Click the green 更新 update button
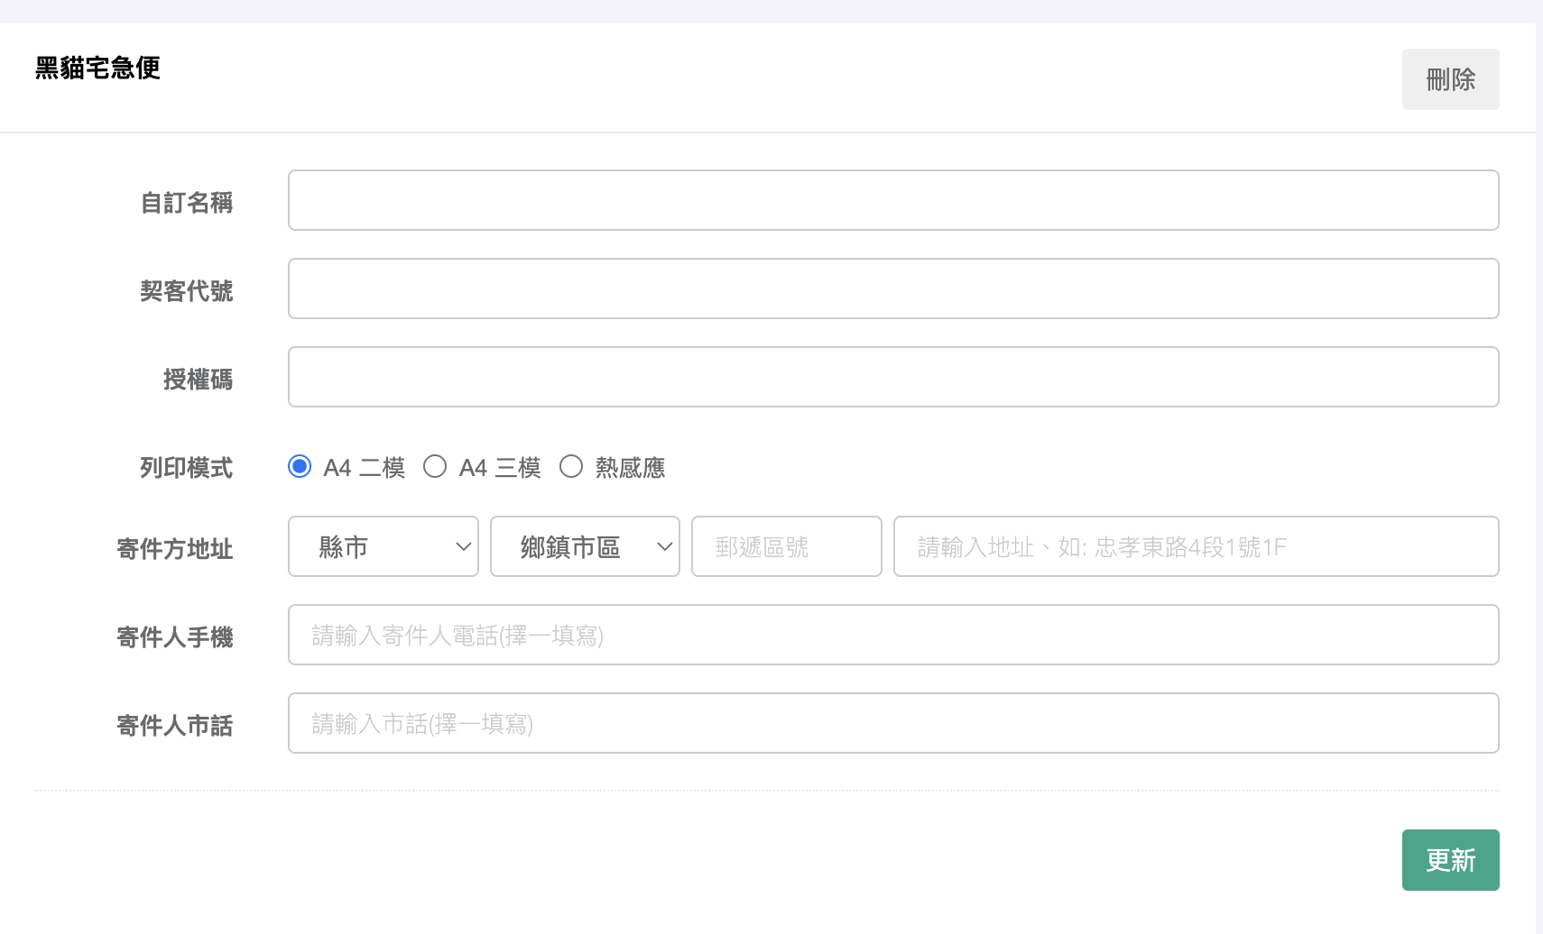Viewport: 1543px width, 934px height. pos(1450,860)
